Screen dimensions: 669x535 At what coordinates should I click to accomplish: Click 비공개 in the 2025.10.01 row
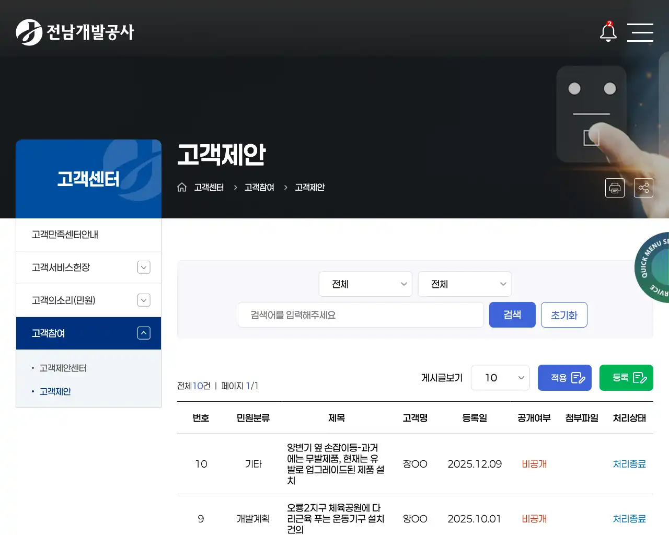pos(534,518)
